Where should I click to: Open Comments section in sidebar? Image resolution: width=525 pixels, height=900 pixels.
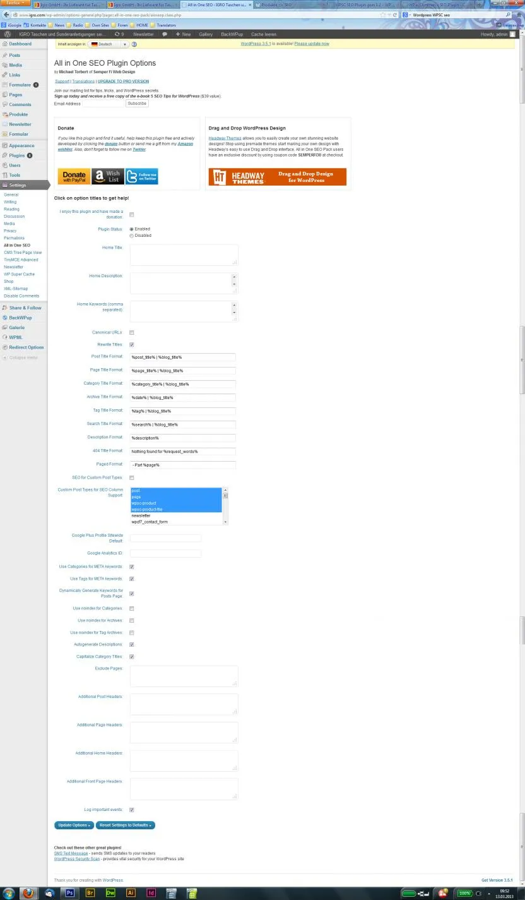pyautogui.click(x=20, y=104)
